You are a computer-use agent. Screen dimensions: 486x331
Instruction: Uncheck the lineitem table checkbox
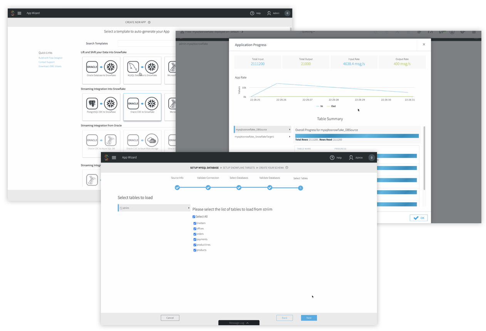(x=195, y=223)
